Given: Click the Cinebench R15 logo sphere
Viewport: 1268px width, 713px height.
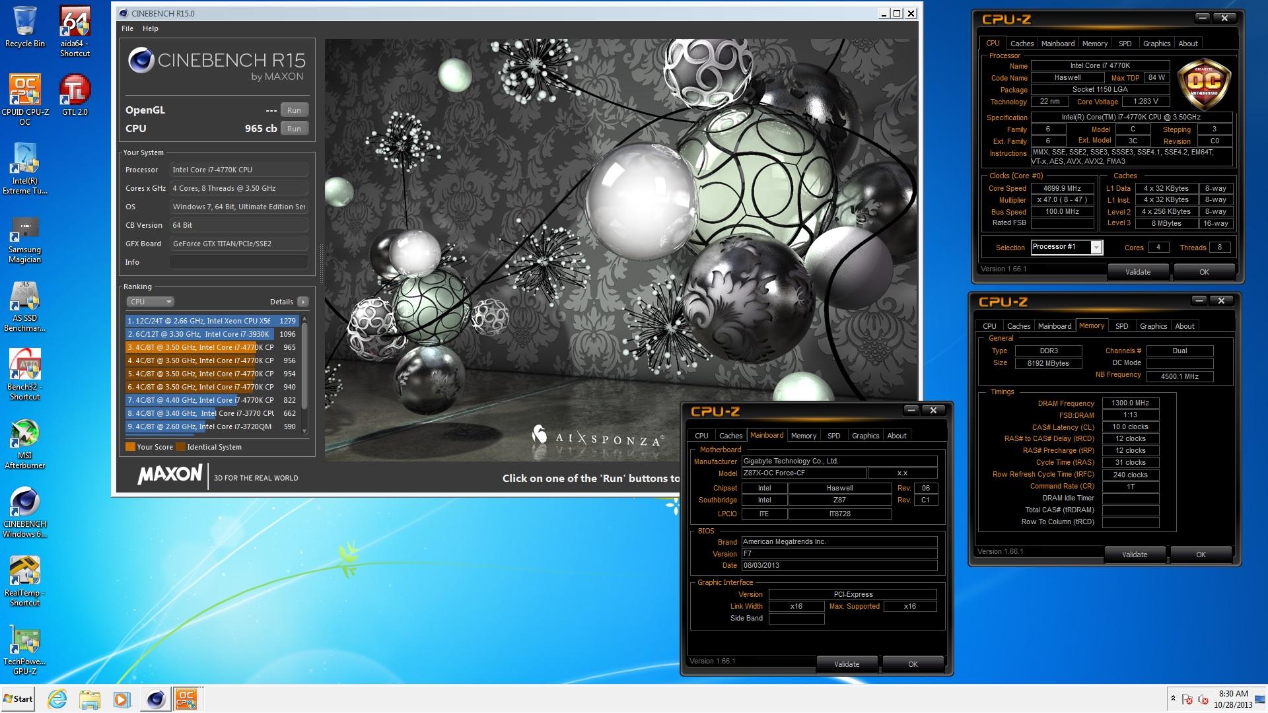Looking at the screenshot, I should [141, 60].
